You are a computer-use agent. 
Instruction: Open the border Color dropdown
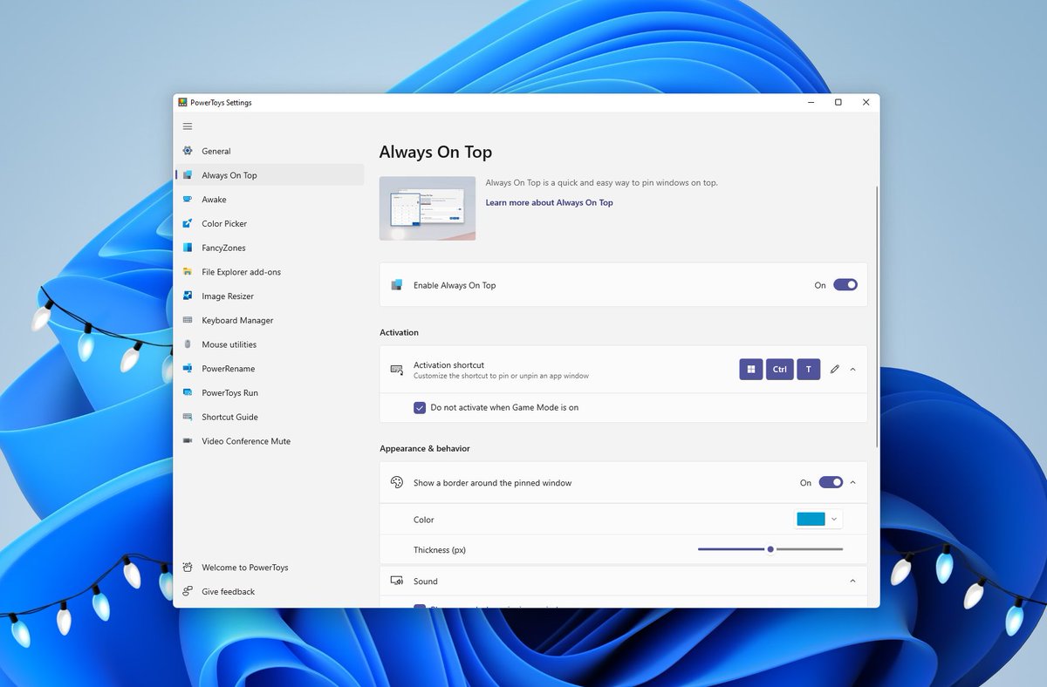(x=819, y=520)
